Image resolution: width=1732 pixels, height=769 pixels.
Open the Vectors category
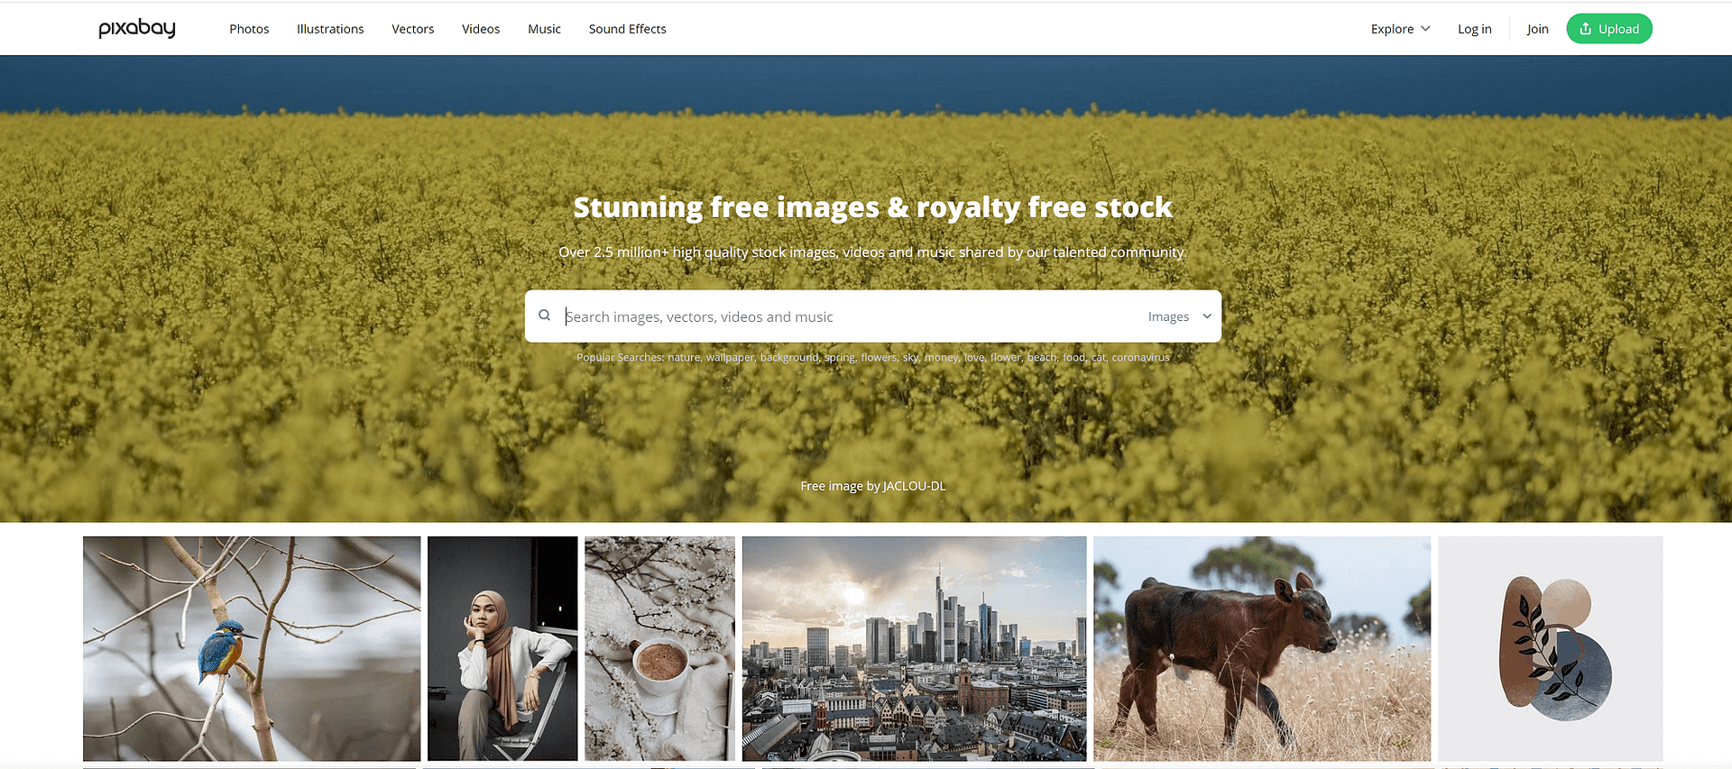[413, 29]
